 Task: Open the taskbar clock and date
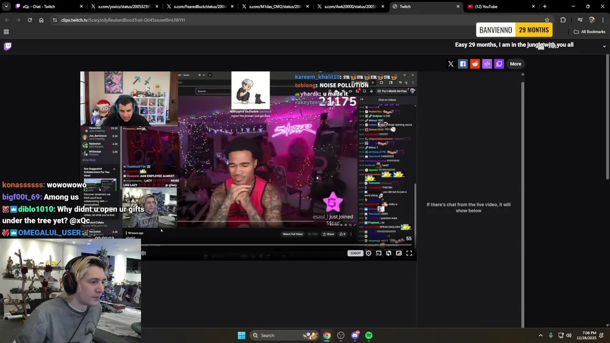pyautogui.click(x=586, y=335)
